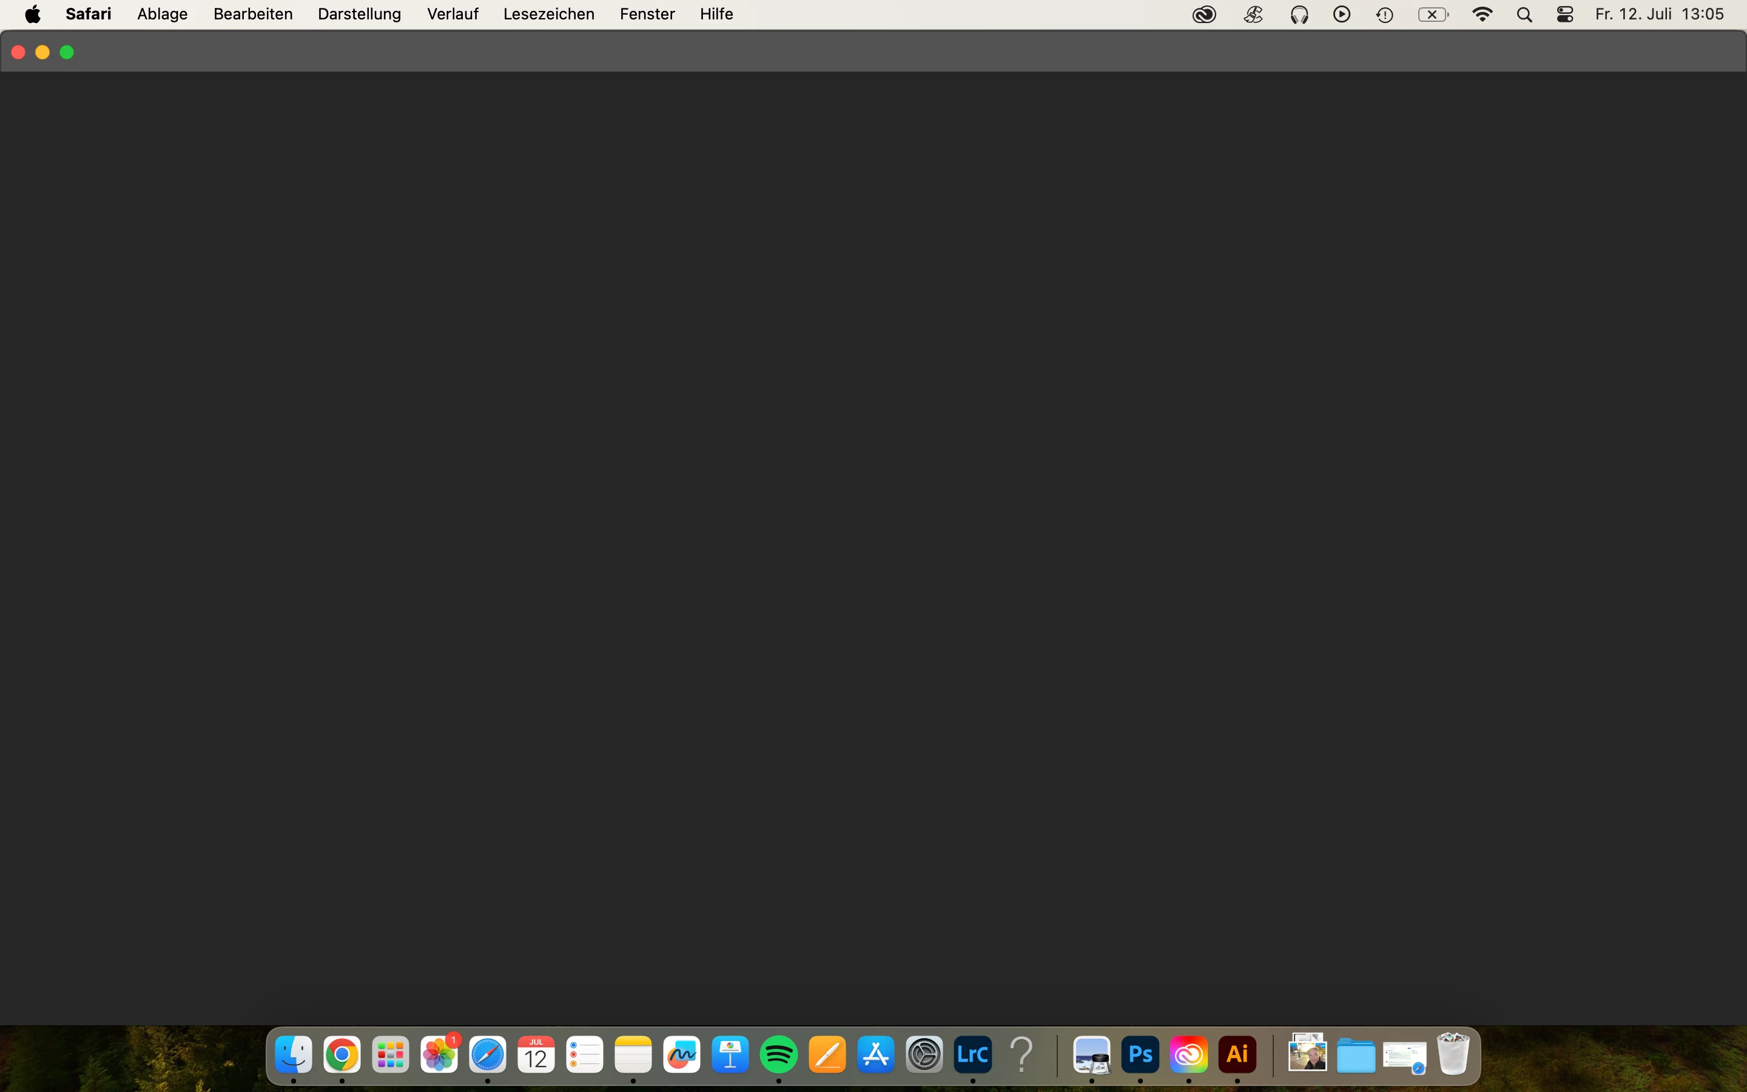Open the Darstellung menu

click(360, 15)
